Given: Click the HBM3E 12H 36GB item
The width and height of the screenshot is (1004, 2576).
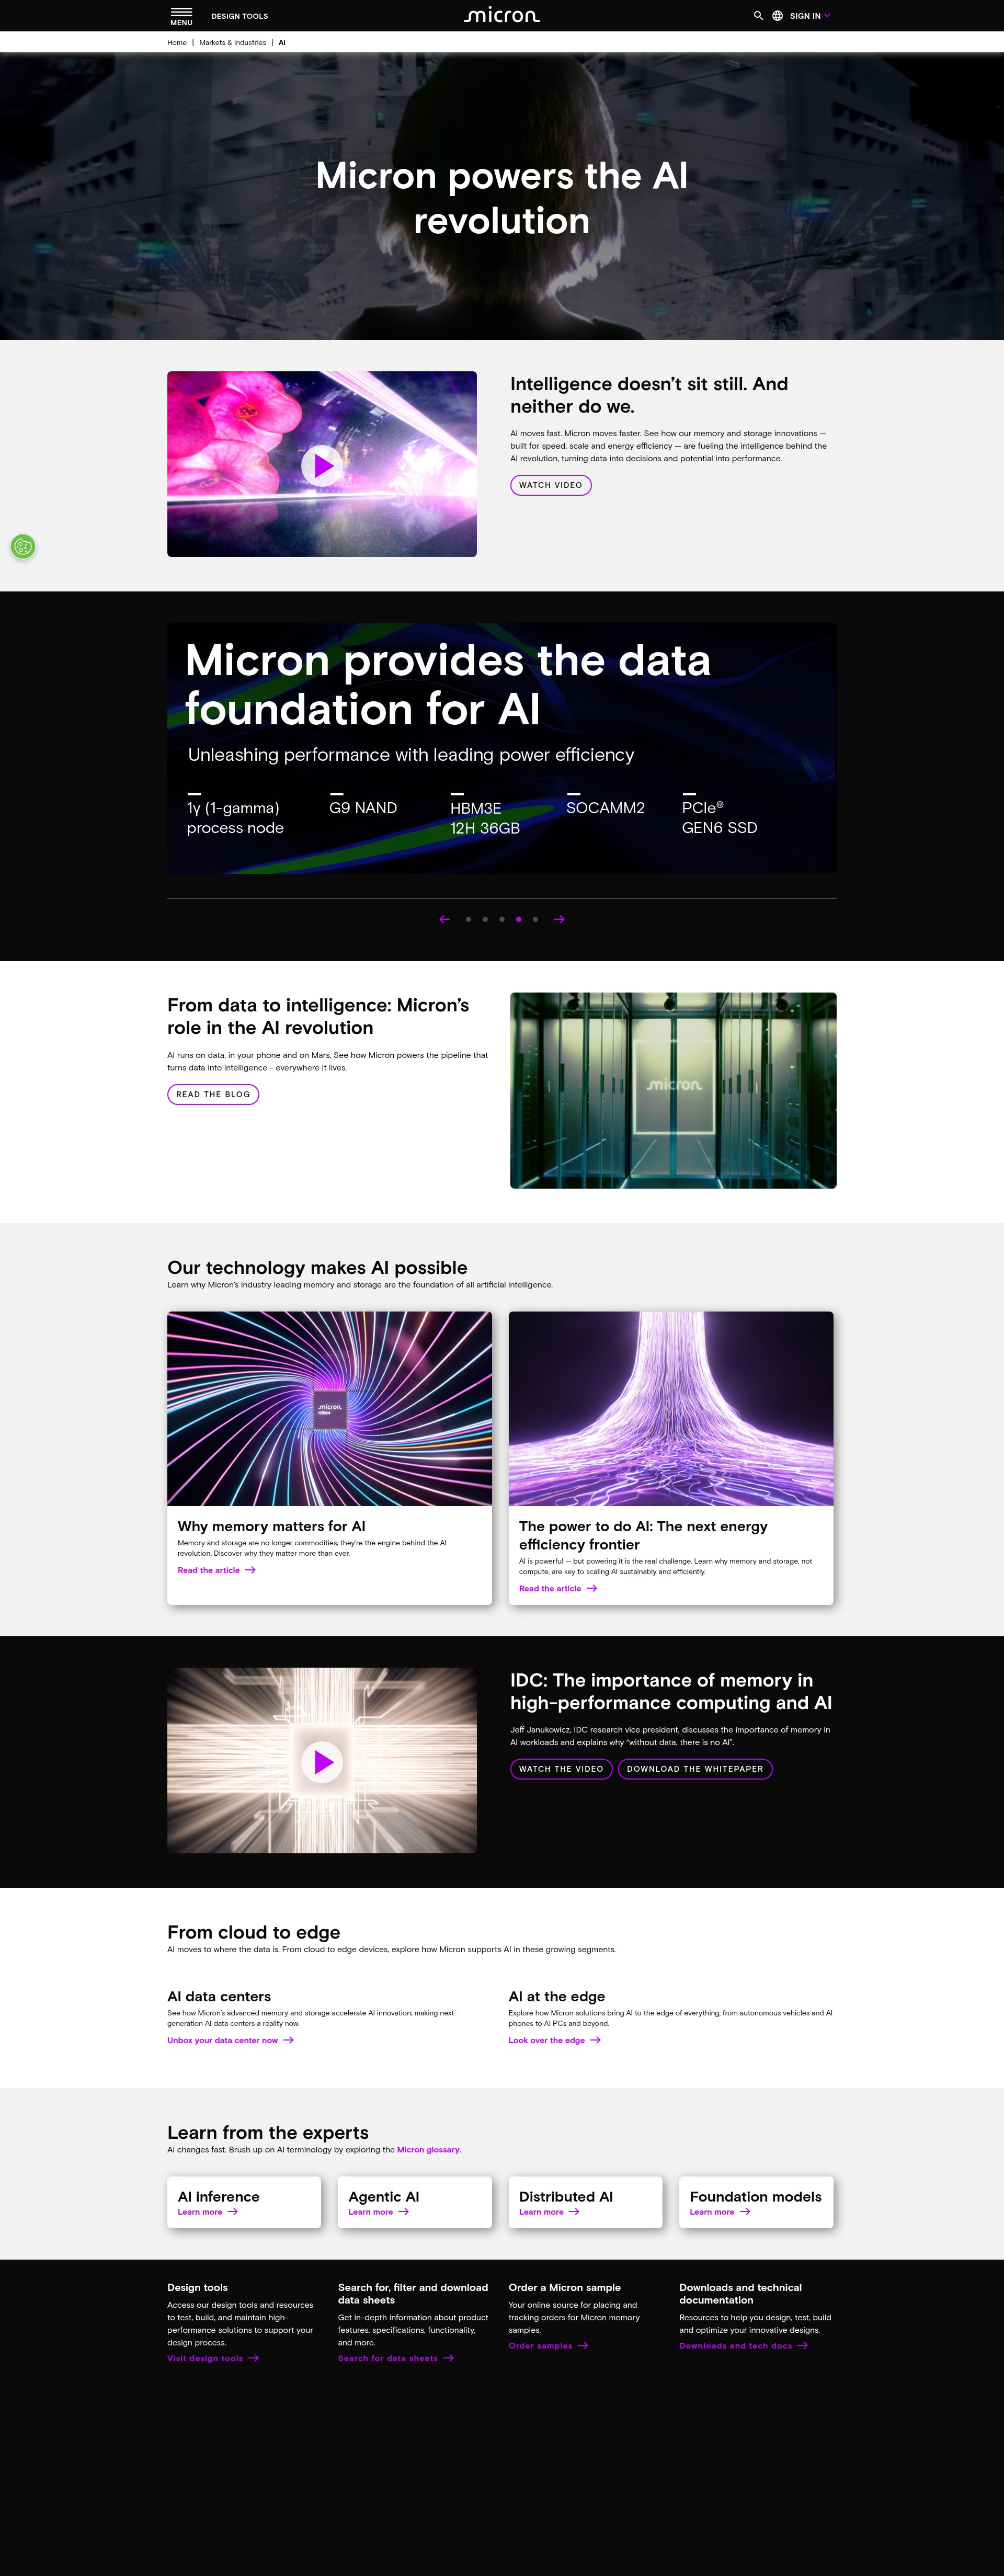Looking at the screenshot, I should tap(485, 817).
